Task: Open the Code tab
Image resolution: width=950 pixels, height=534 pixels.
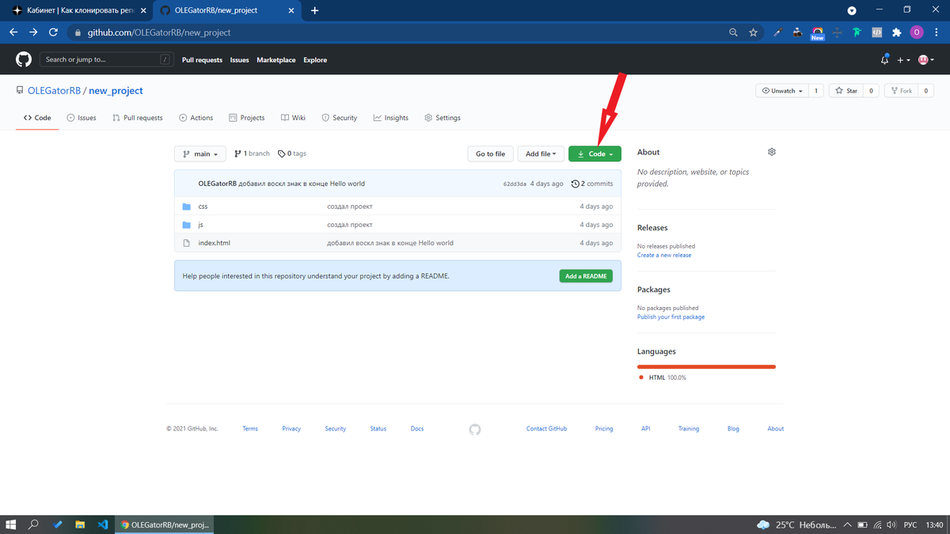Action: [x=37, y=118]
